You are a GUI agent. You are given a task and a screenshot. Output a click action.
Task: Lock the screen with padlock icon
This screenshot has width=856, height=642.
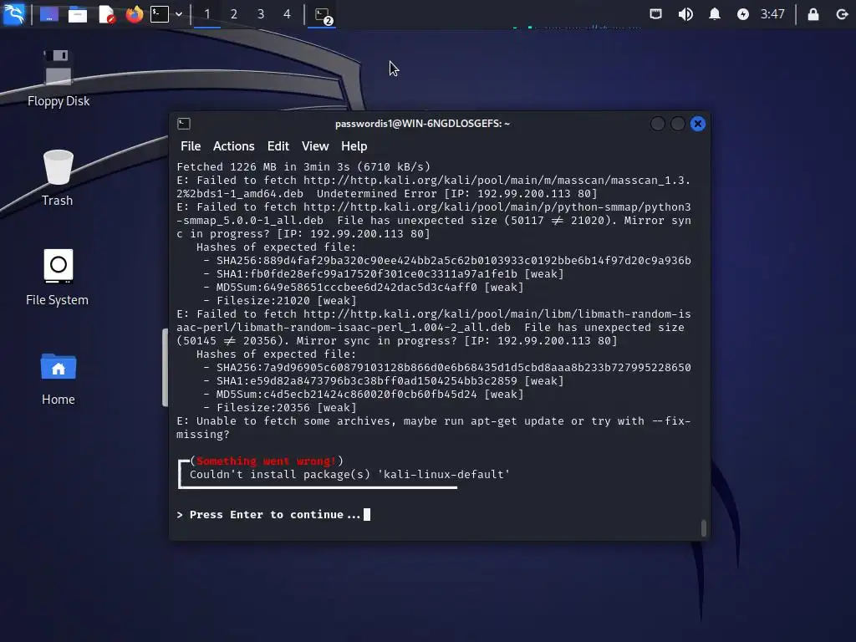coord(813,14)
